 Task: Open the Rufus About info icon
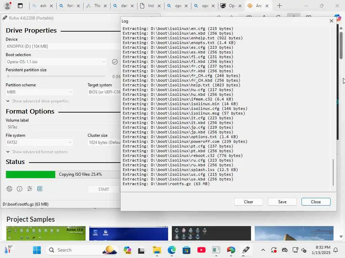pos(20,189)
